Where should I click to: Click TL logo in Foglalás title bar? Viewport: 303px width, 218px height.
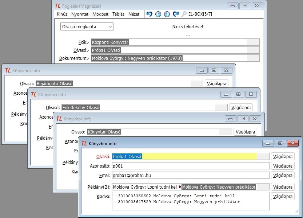(58, 6)
